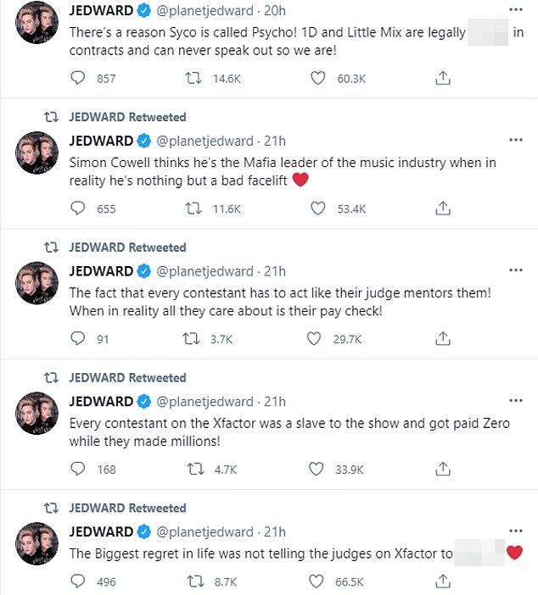Open reply icon on the Xfactor slave tweet
The width and height of the screenshot is (538, 595).
pyautogui.click(x=79, y=470)
